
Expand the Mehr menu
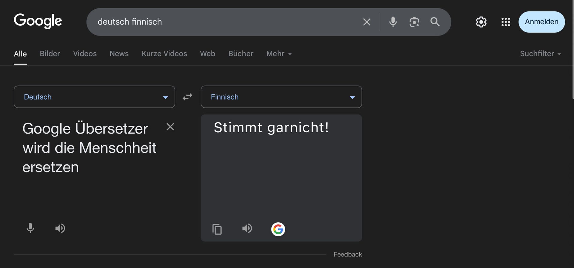tap(279, 54)
